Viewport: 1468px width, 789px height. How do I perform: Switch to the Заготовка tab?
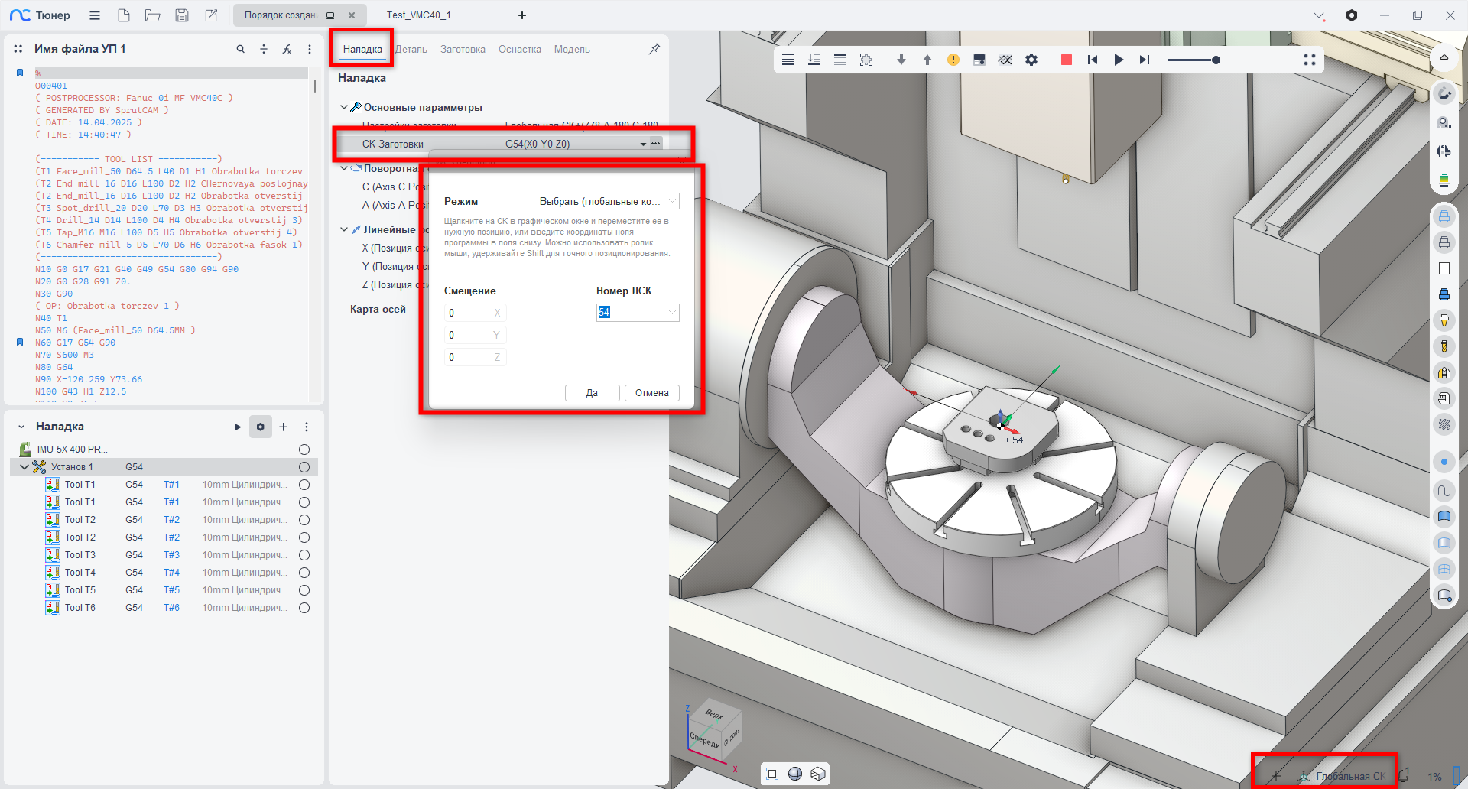463,50
